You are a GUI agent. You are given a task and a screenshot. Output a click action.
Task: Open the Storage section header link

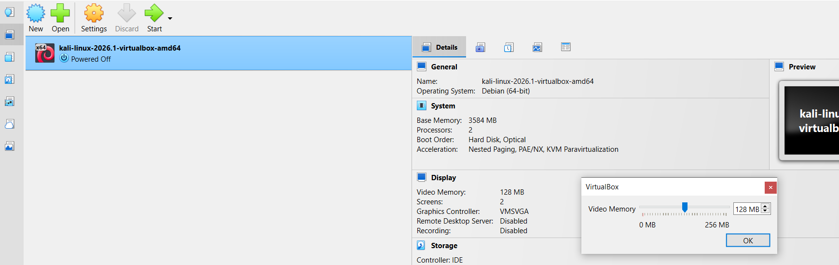[x=444, y=246]
